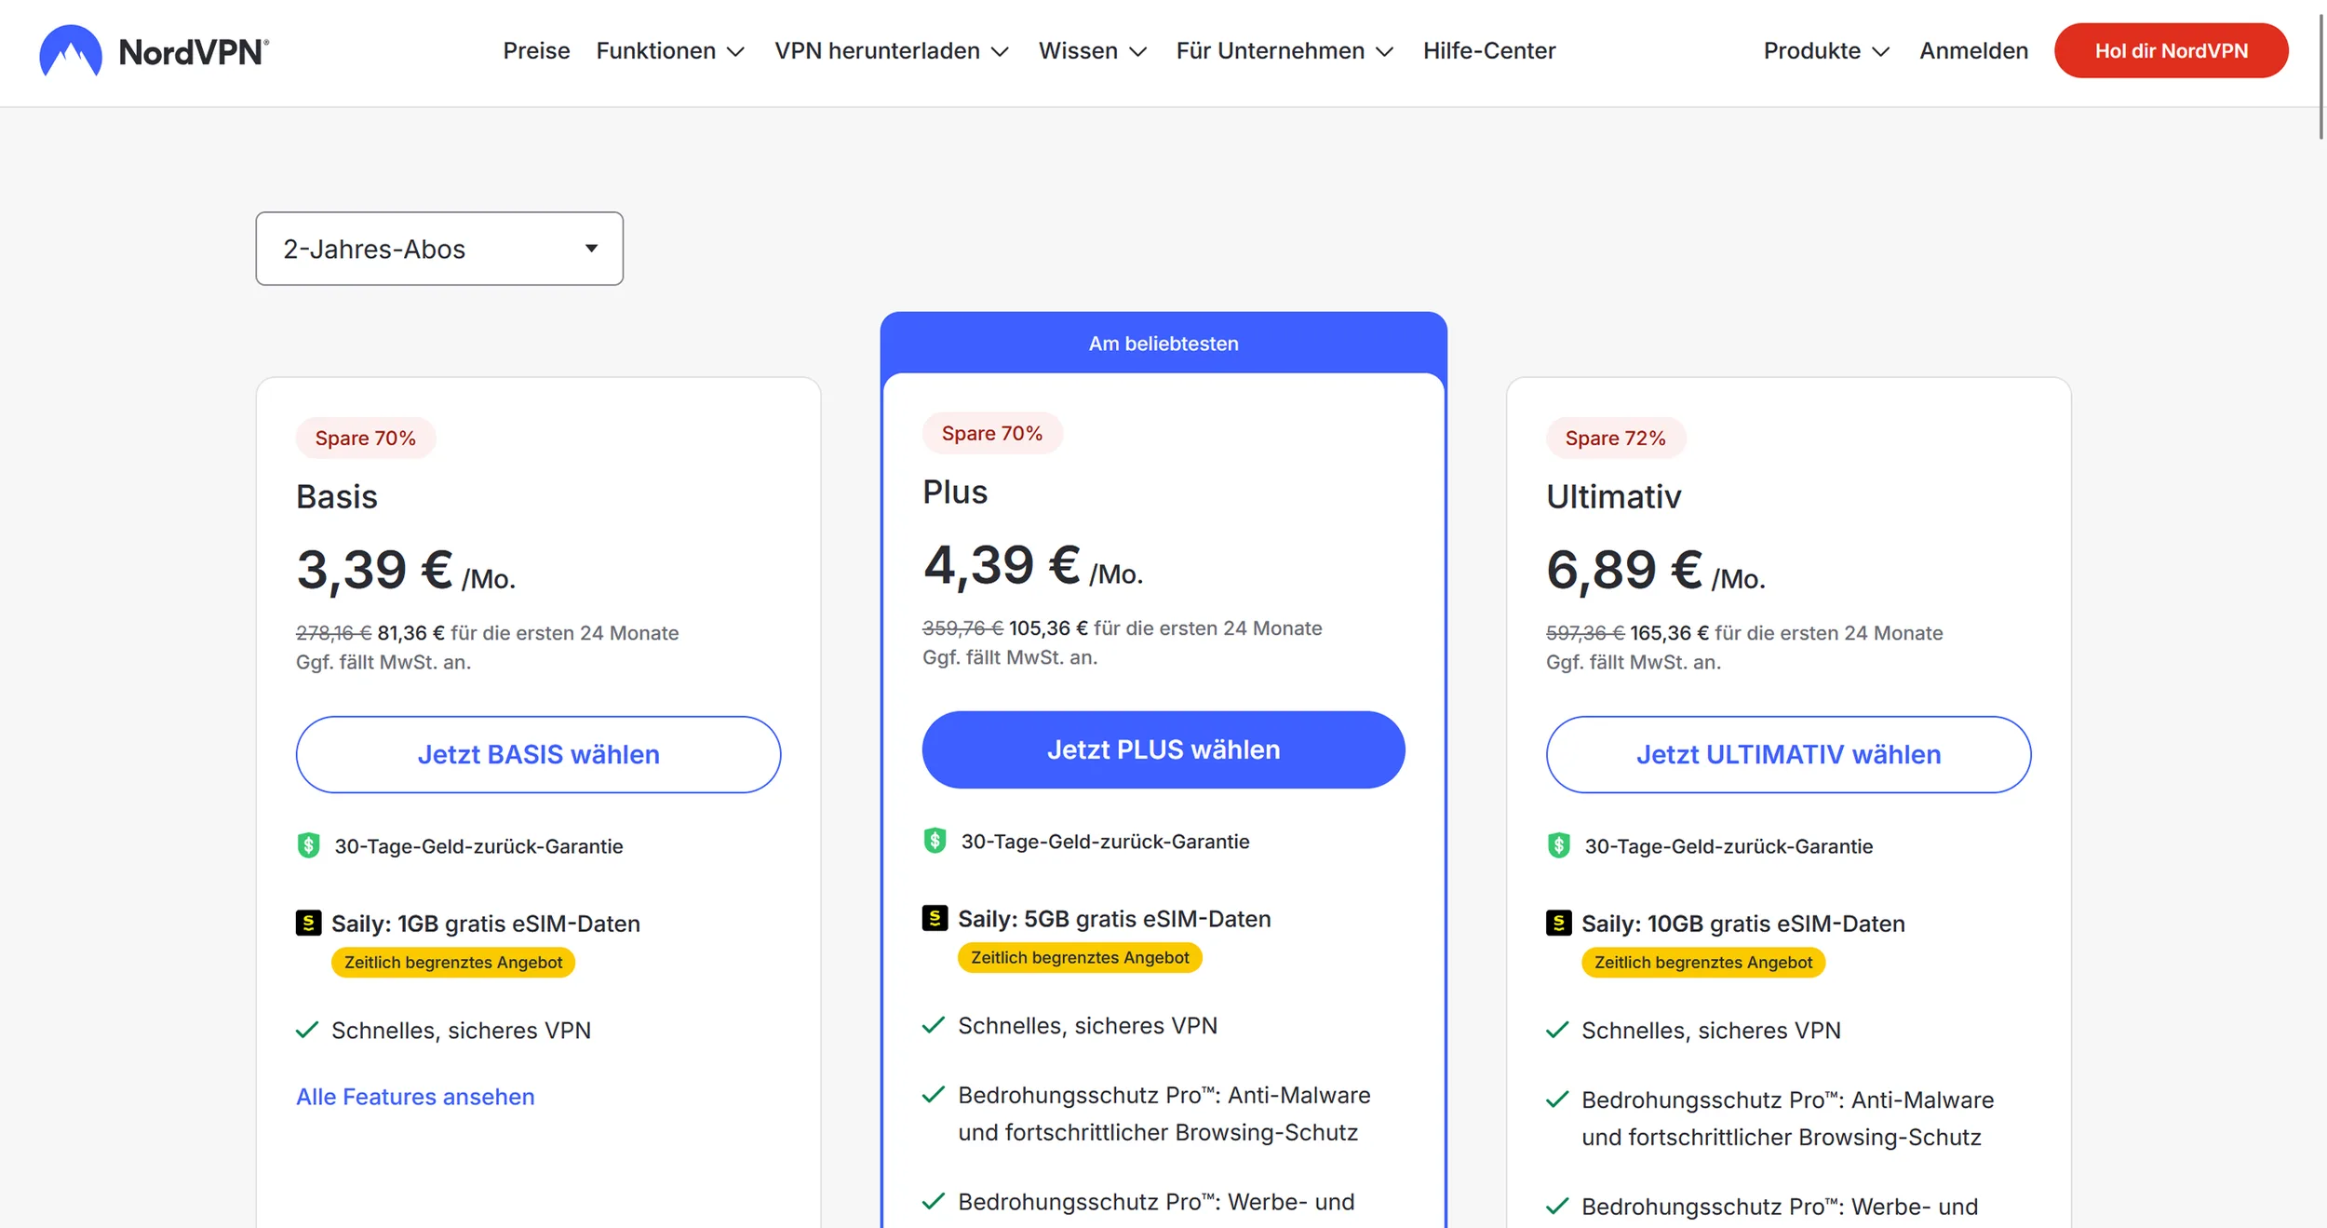Click the 6,89 € /Mo. price
The image size is (2327, 1228).
[x=1656, y=570]
